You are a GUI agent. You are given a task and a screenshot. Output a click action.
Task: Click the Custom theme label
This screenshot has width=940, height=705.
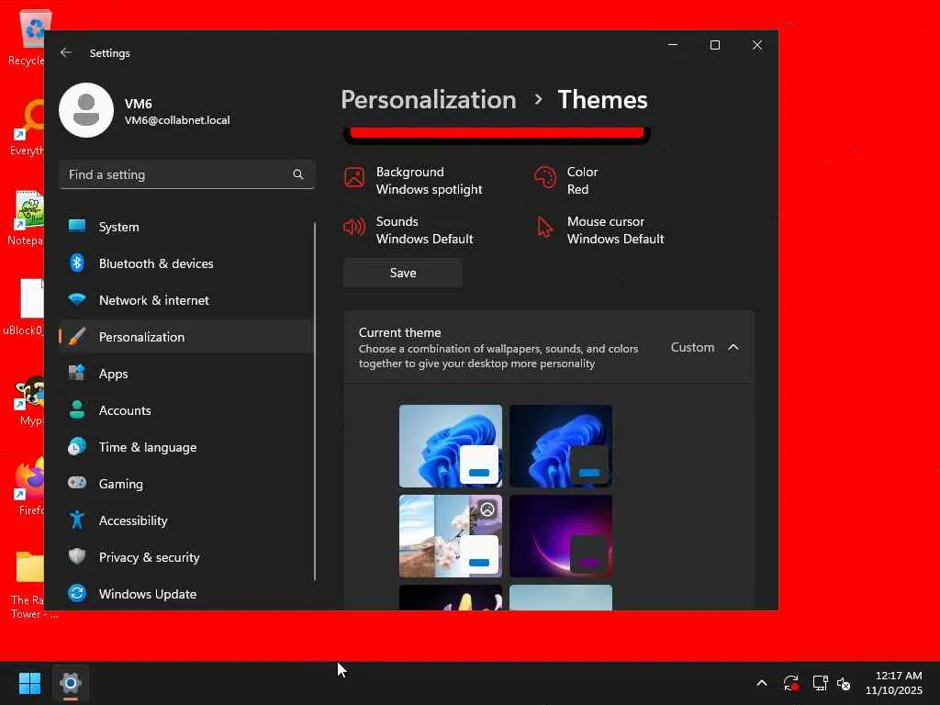692,347
